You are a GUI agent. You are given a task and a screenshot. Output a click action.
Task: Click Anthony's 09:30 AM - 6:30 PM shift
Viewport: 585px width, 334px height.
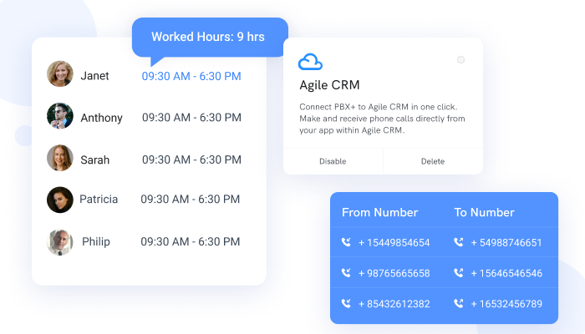coord(191,118)
